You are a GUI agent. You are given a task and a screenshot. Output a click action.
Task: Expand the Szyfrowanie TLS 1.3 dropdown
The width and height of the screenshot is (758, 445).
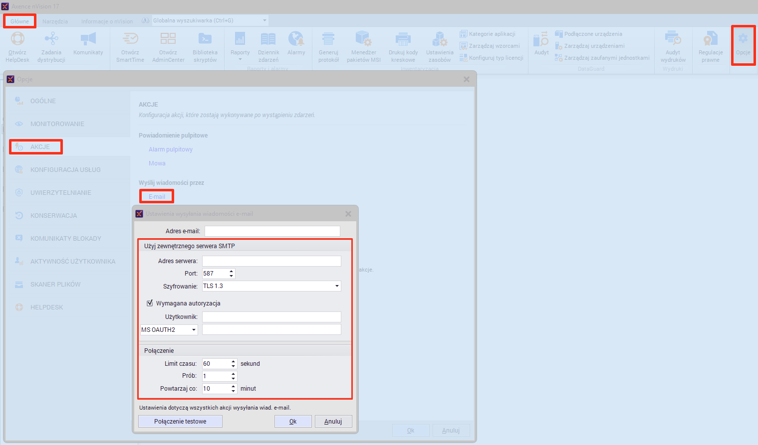(337, 286)
